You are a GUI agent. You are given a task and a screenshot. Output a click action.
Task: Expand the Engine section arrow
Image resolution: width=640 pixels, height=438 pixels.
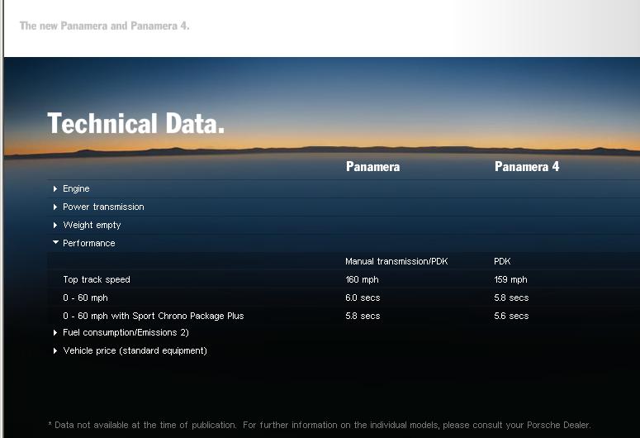55,188
